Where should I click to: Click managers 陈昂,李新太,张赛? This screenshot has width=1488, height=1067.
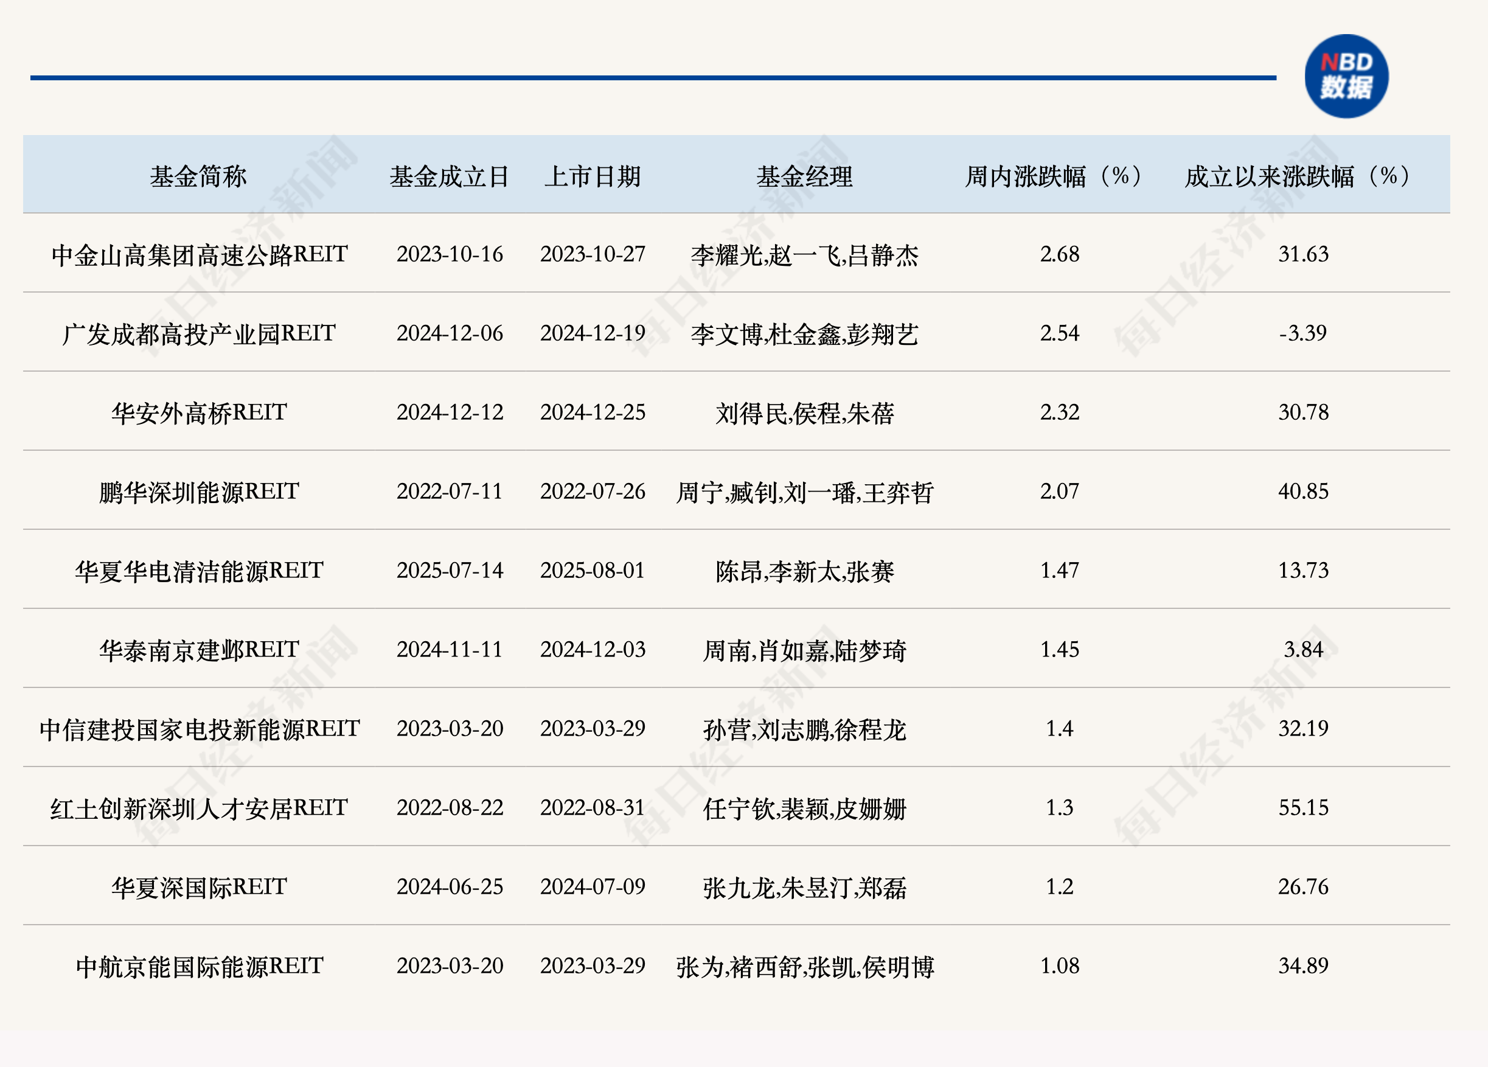click(x=804, y=572)
